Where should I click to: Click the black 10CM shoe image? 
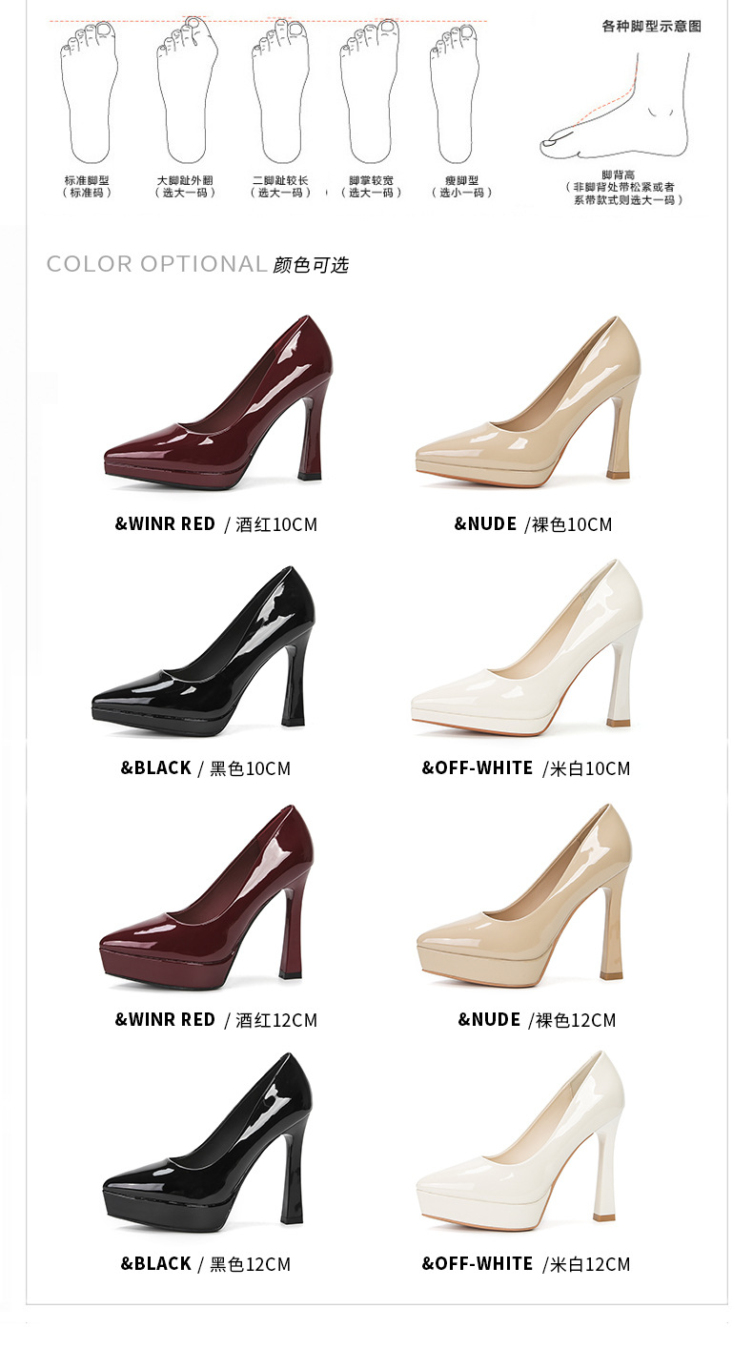click(x=205, y=652)
